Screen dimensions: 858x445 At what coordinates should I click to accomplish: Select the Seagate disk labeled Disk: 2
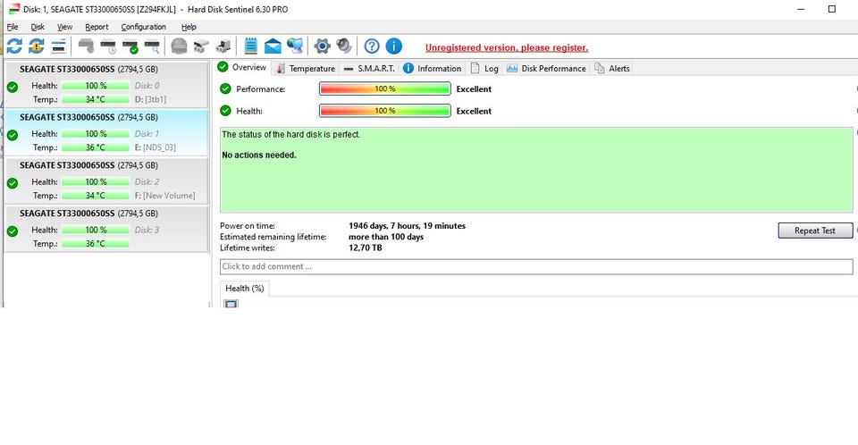point(106,181)
